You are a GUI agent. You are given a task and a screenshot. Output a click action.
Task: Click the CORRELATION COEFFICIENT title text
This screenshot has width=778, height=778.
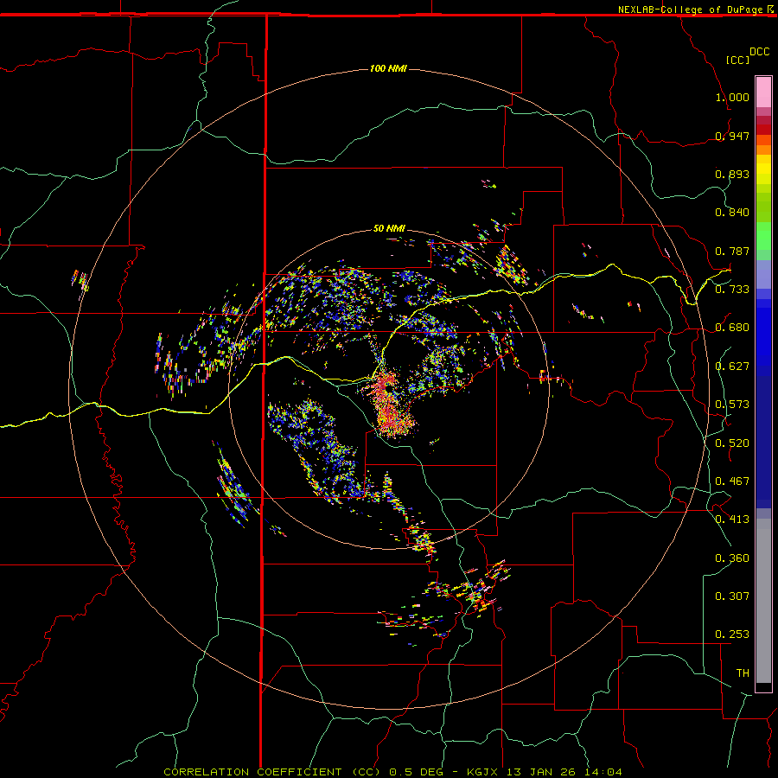[252, 772]
